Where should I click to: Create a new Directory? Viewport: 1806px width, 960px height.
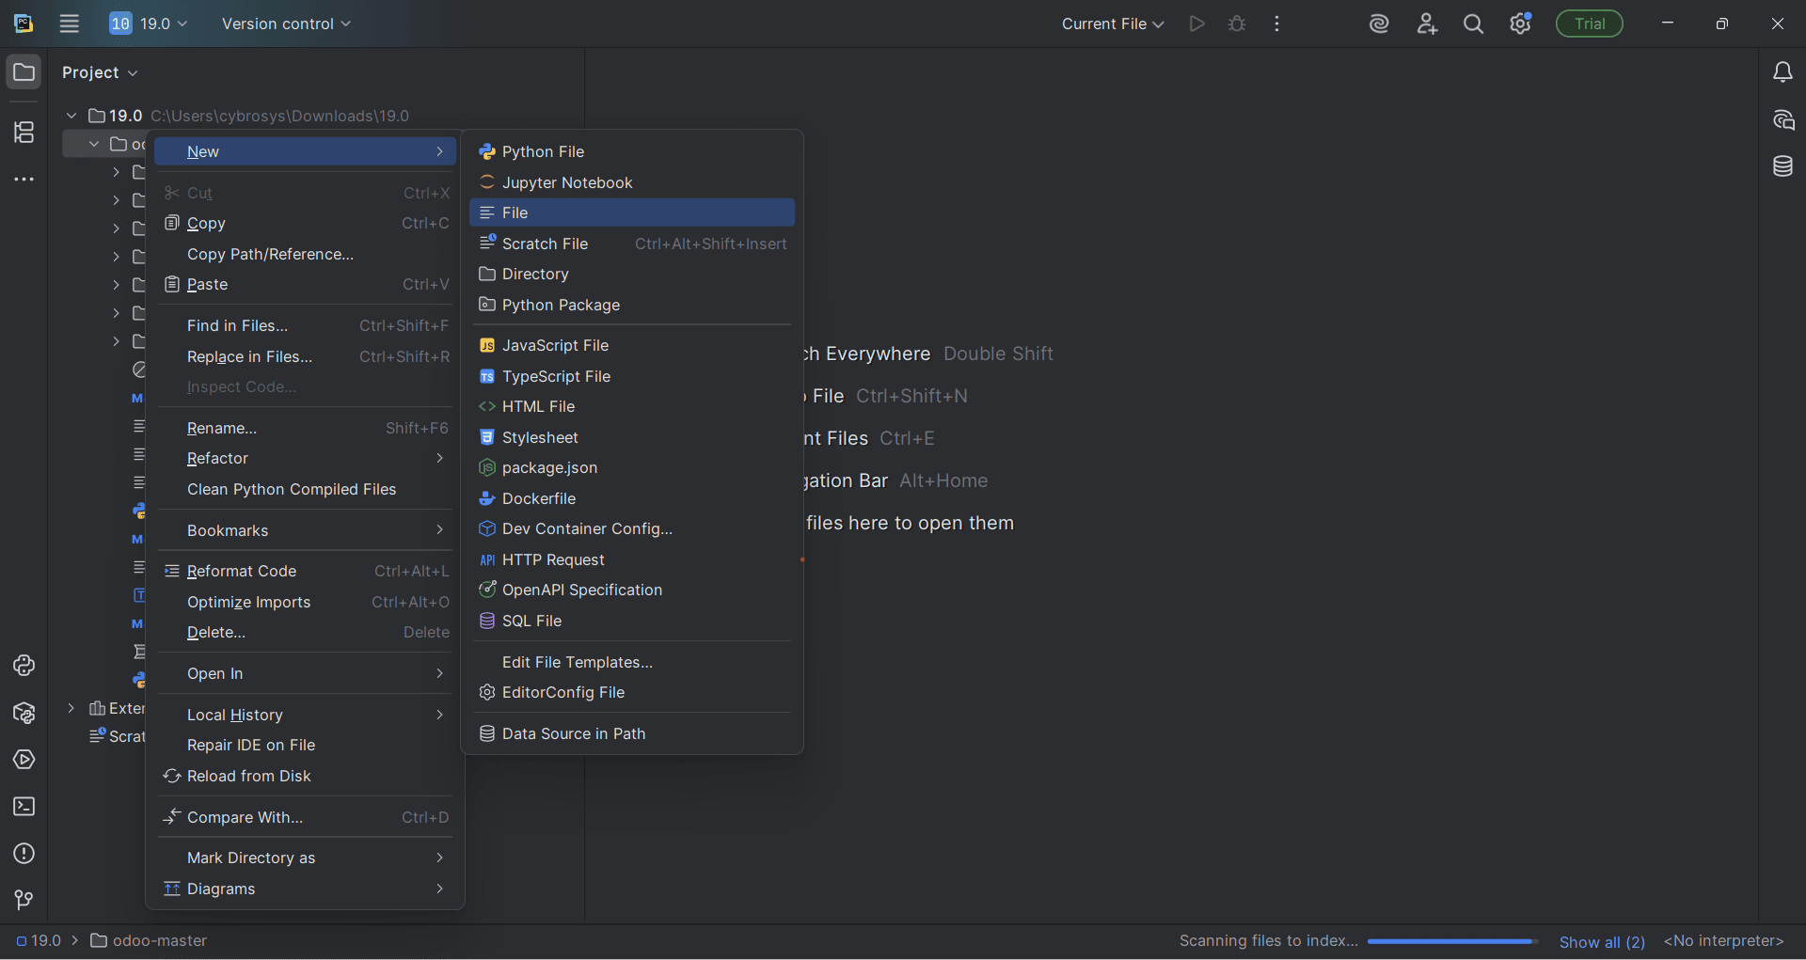(x=632, y=274)
